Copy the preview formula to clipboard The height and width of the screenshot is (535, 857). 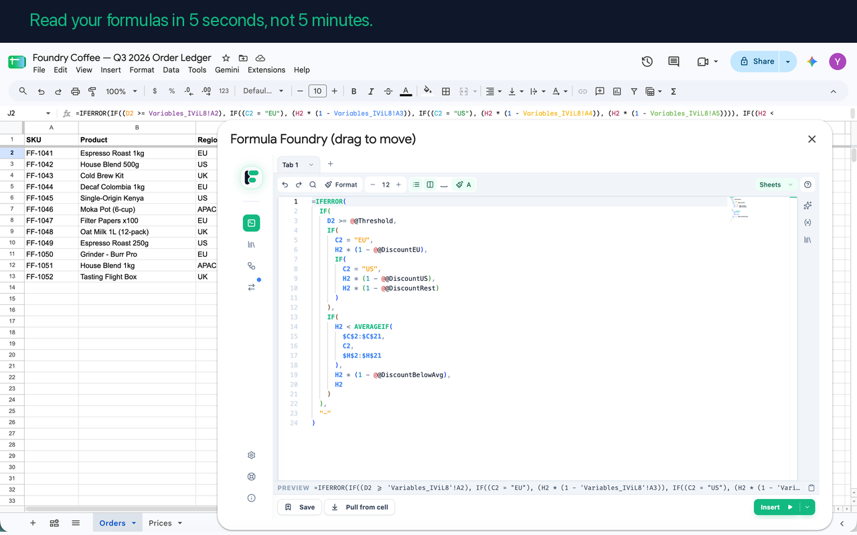point(811,488)
